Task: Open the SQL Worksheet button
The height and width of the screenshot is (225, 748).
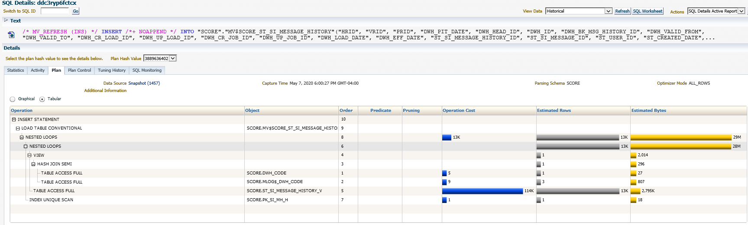Action: (x=648, y=11)
